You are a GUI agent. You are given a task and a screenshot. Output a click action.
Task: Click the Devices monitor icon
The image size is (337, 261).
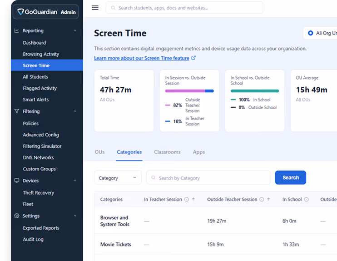16,181
